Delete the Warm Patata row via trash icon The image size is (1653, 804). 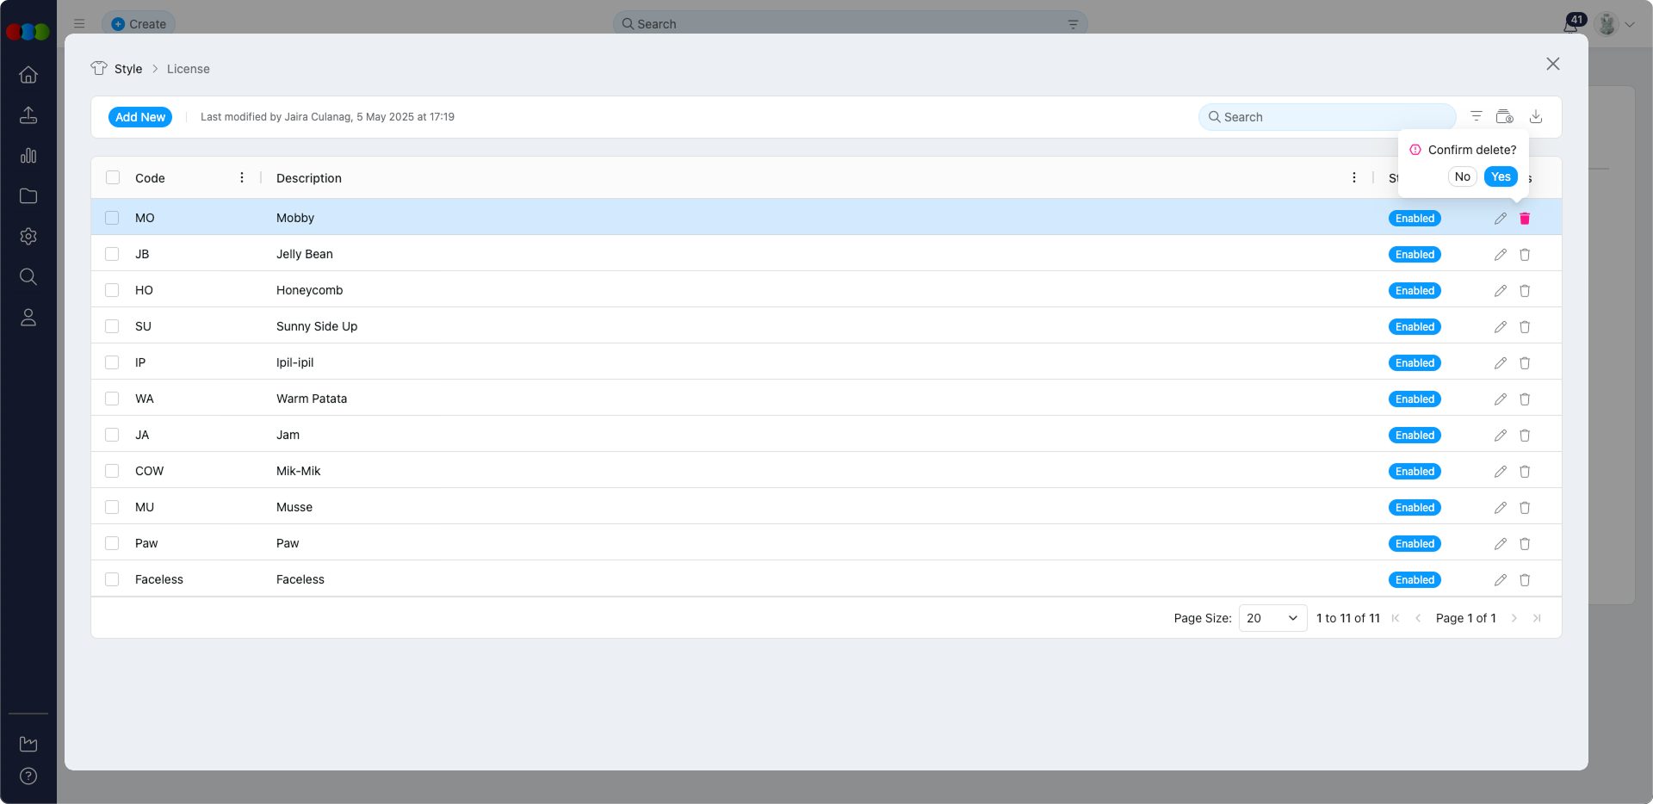(x=1525, y=399)
